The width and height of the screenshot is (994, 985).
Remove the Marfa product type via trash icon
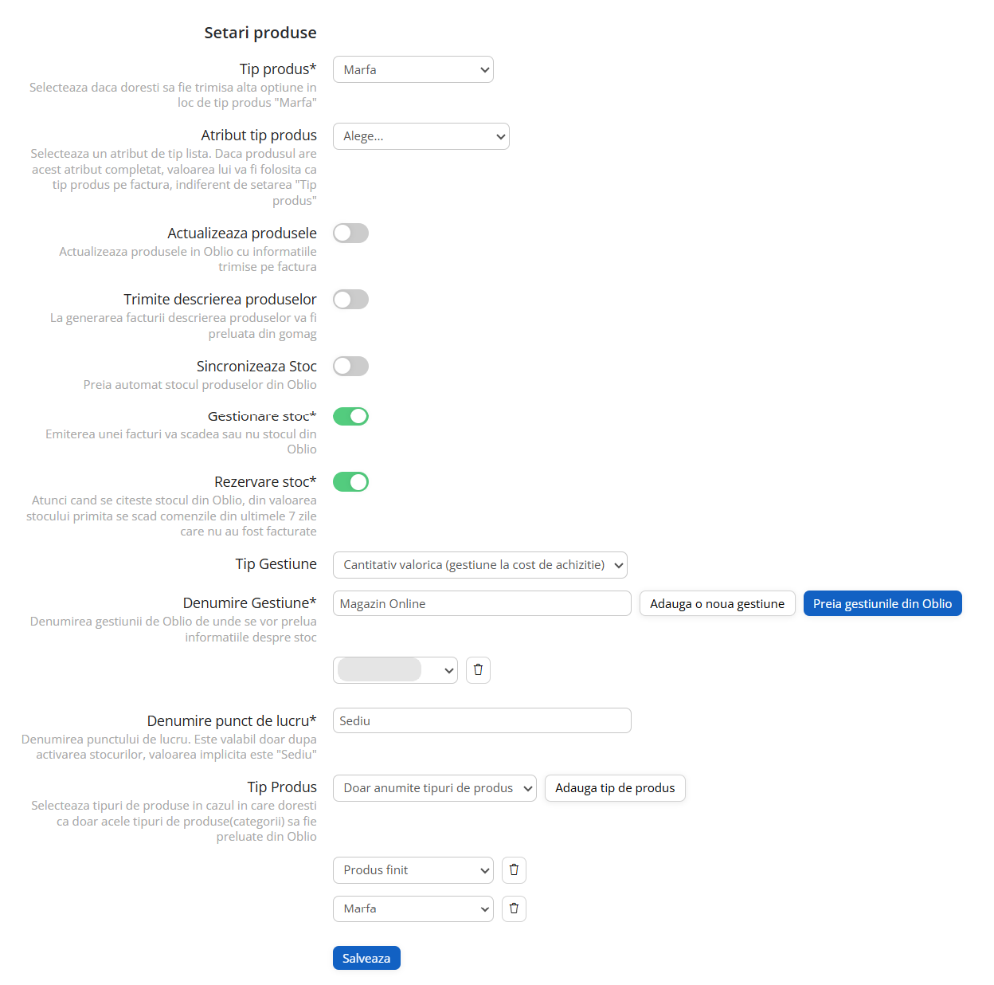point(514,908)
